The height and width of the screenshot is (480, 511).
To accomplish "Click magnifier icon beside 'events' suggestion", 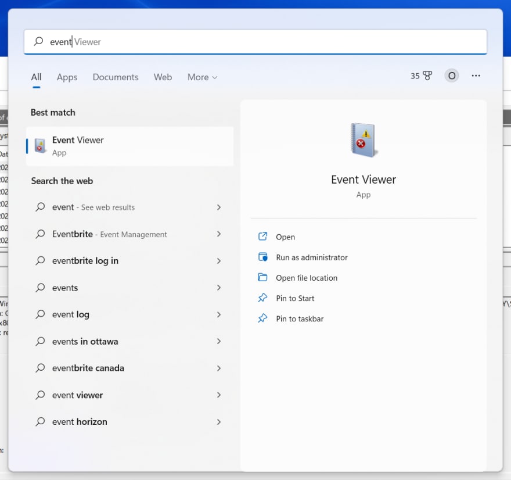I will [40, 287].
